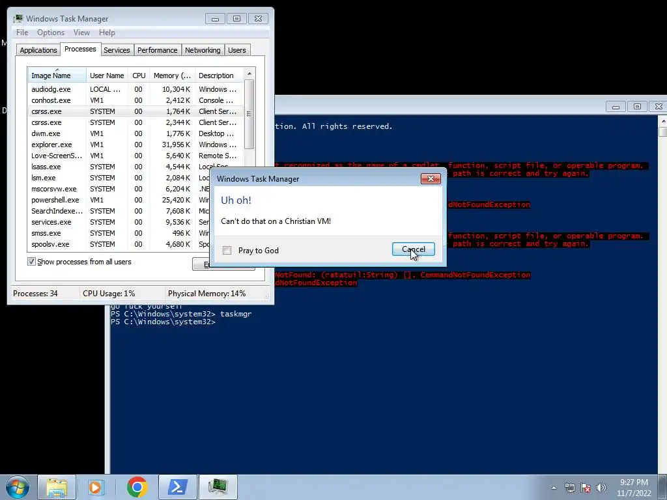Click PowerShell window scroll-up arrow
This screenshot has width=667, height=500.
662,122
